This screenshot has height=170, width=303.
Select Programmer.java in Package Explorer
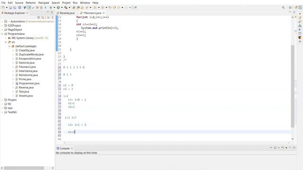[29, 84]
